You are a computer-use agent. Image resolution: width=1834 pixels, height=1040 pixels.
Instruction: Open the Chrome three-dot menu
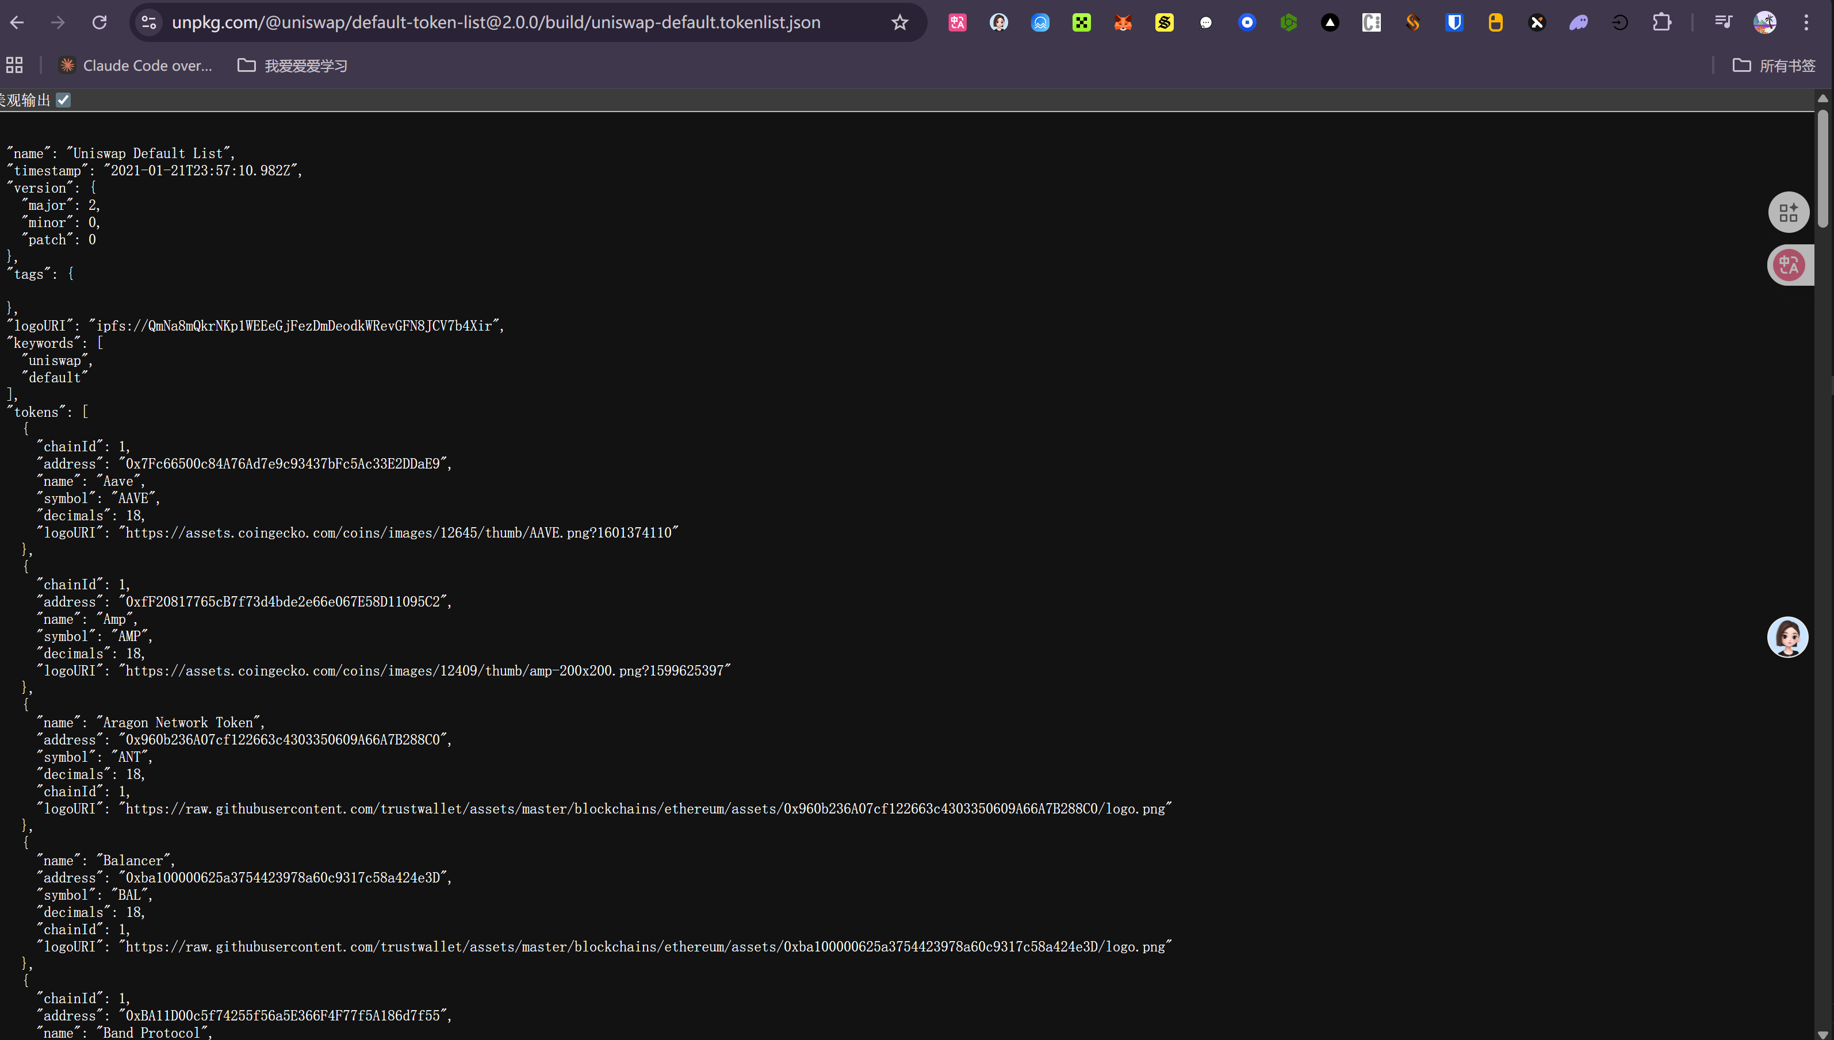click(x=1806, y=23)
